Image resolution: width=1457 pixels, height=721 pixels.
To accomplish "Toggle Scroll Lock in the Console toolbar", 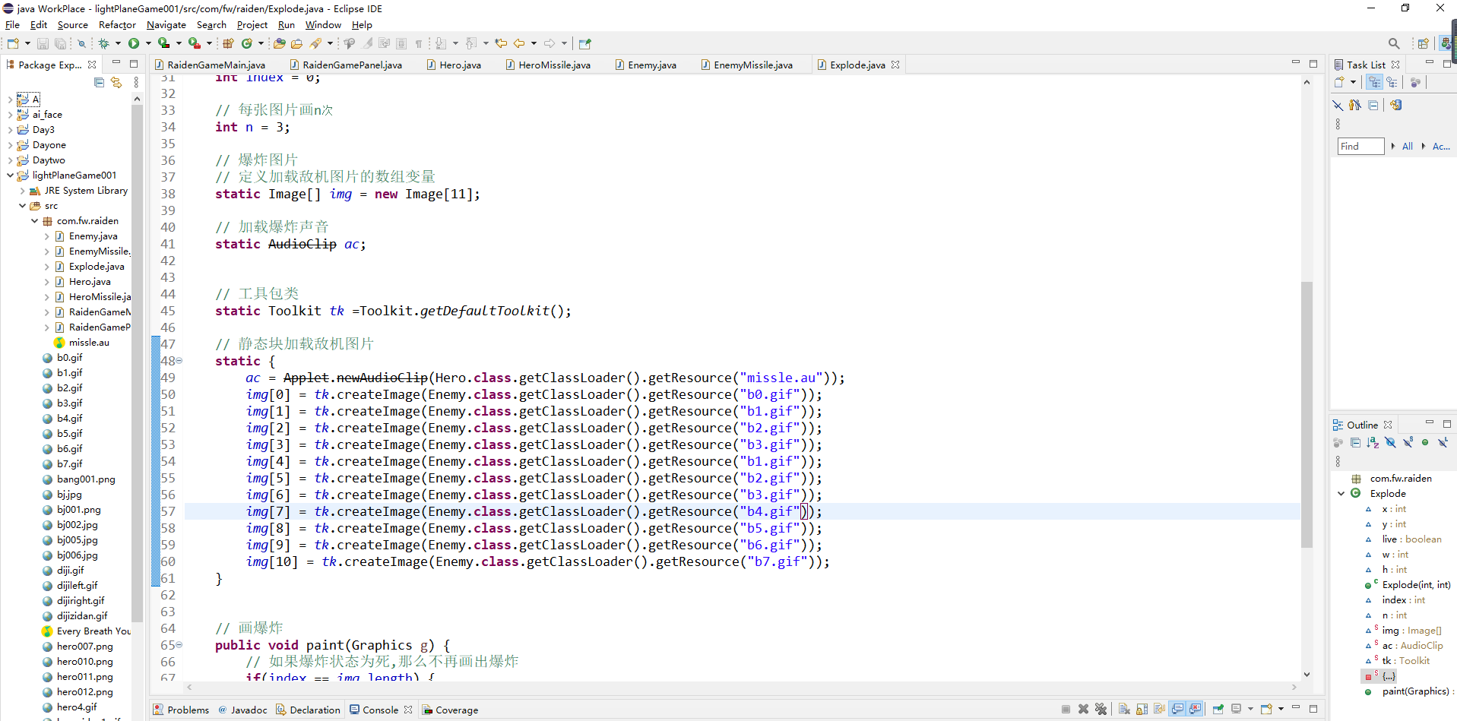I will click(1142, 709).
